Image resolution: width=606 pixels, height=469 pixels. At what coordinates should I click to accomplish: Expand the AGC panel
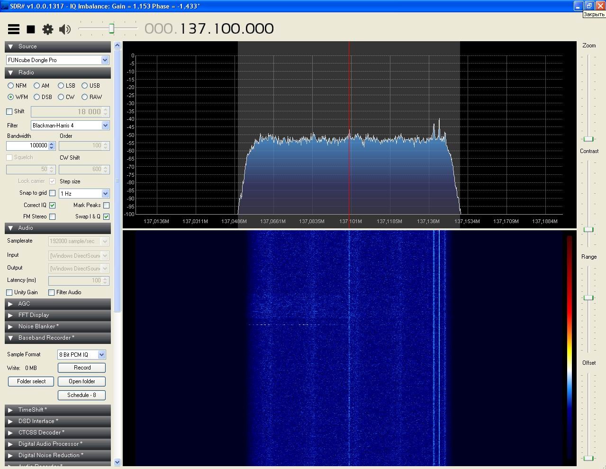click(58, 304)
